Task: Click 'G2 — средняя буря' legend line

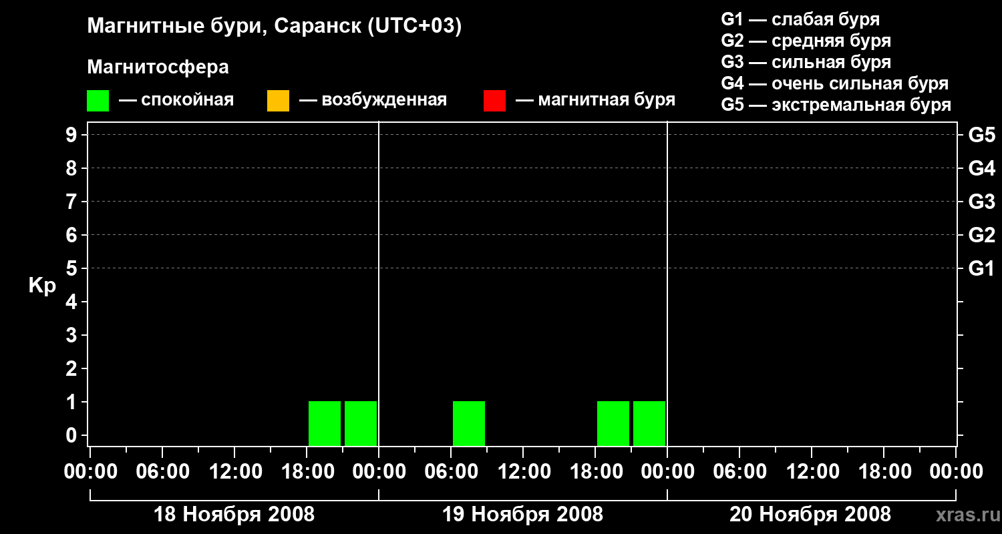Action: [806, 41]
